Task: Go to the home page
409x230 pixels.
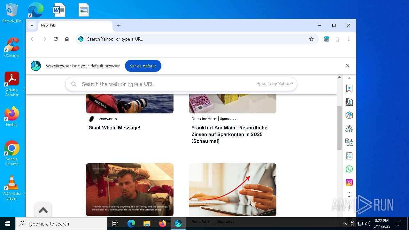Action: pos(67,39)
